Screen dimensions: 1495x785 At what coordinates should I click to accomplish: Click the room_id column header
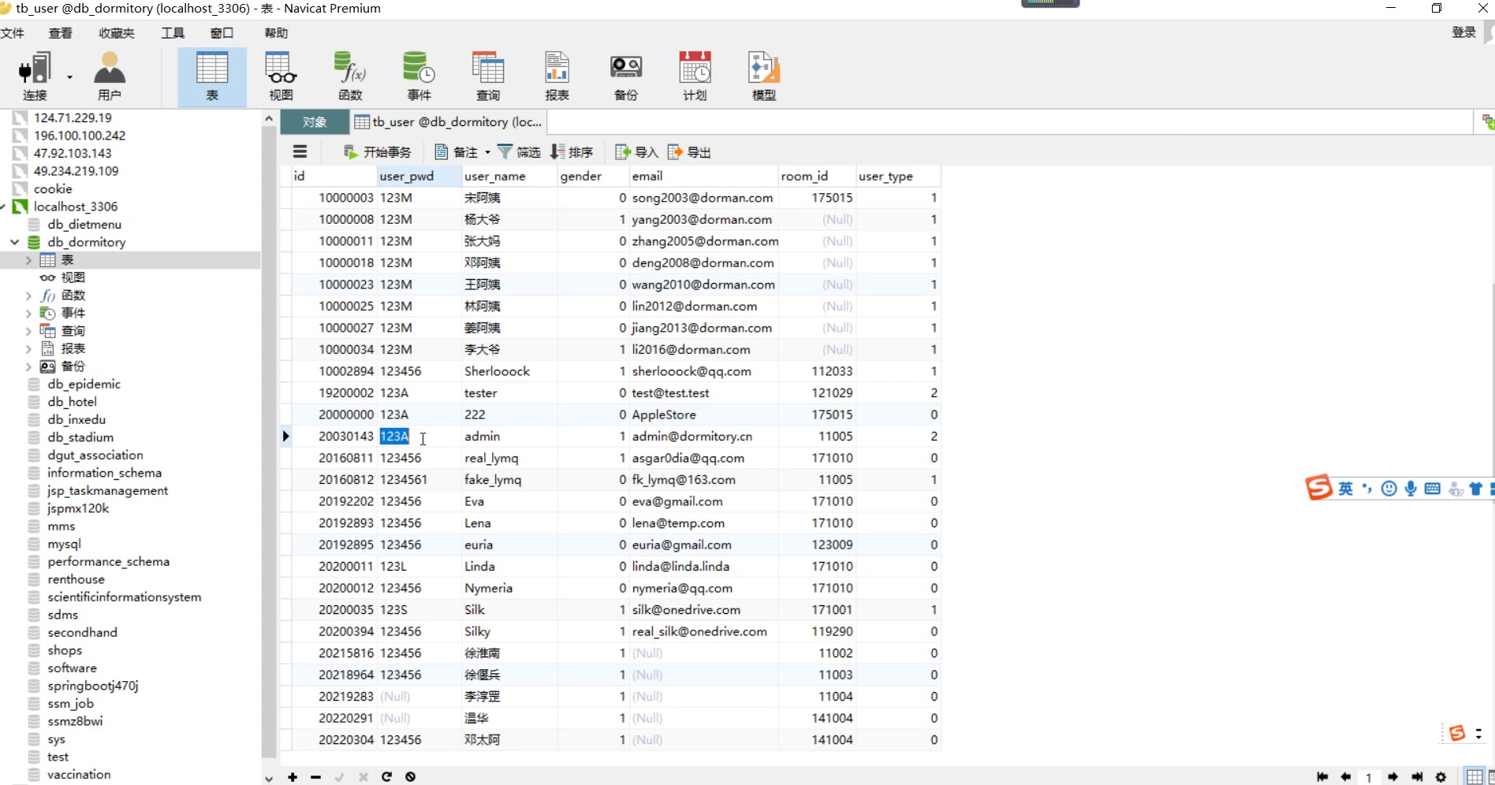tap(817, 176)
